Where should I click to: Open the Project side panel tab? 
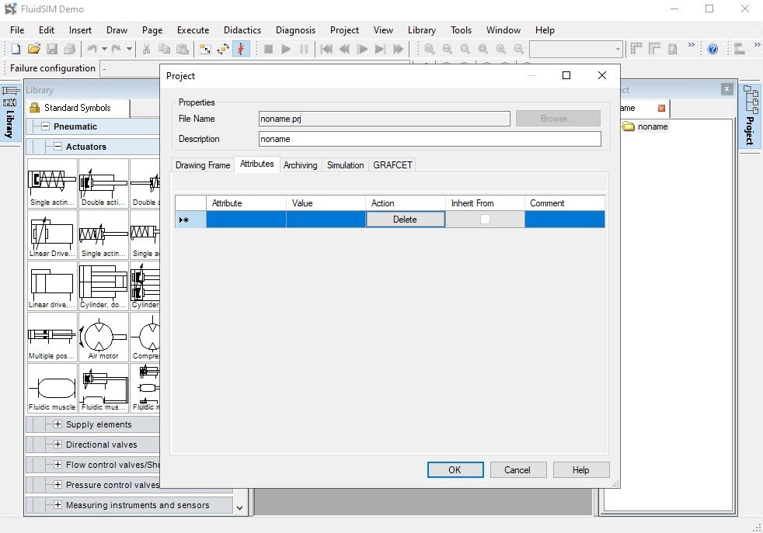pyautogui.click(x=751, y=116)
